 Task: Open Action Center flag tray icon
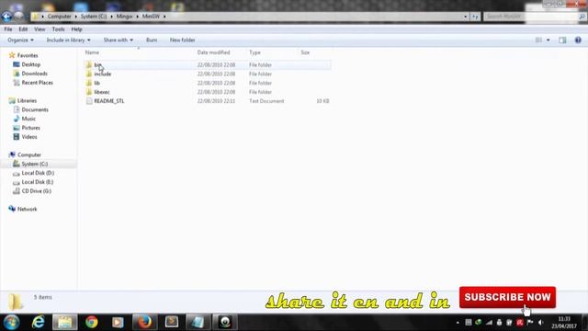530,323
